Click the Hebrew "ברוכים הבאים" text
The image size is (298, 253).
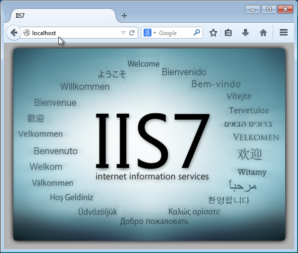pos(248,124)
